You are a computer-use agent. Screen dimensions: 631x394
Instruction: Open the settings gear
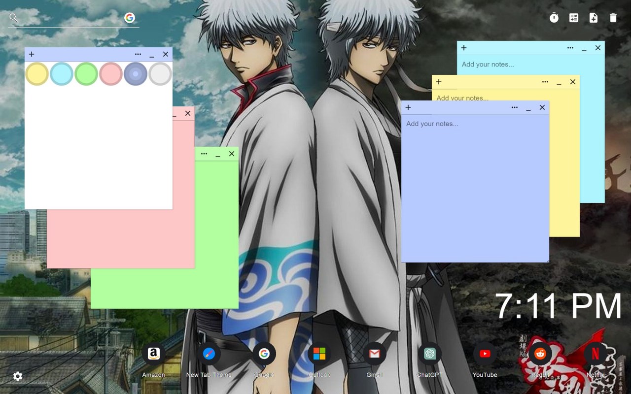click(x=18, y=376)
